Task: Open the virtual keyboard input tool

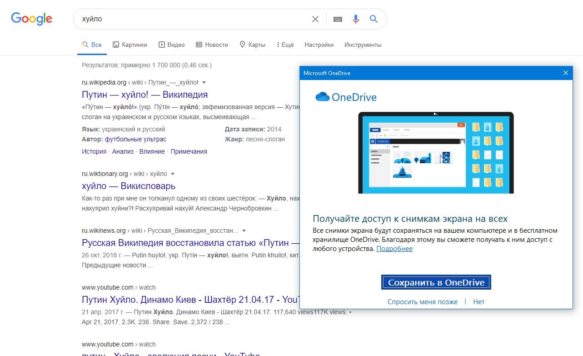Action: click(x=338, y=19)
